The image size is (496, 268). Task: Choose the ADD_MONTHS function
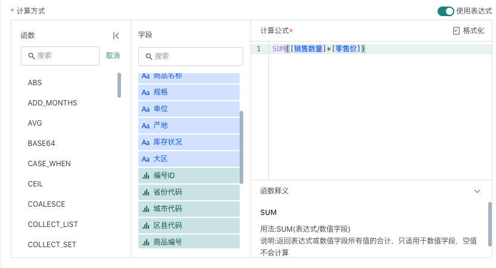[52, 103]
